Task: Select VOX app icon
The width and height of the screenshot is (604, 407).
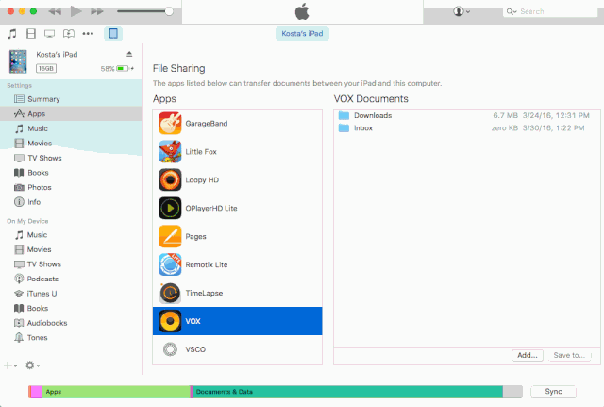Action: tap(170, 321)
